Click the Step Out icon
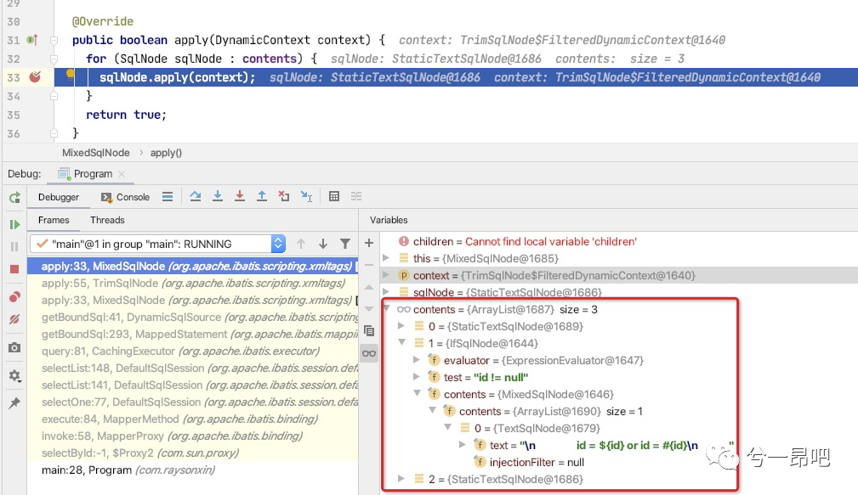Viewport: 858px width, 495px height. pos(262,196)
